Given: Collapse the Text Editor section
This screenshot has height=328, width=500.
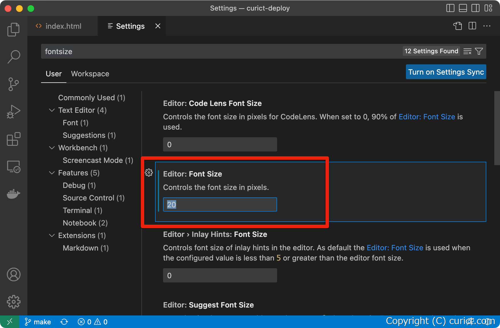Looking at the screenshot, I should (52, 110).
